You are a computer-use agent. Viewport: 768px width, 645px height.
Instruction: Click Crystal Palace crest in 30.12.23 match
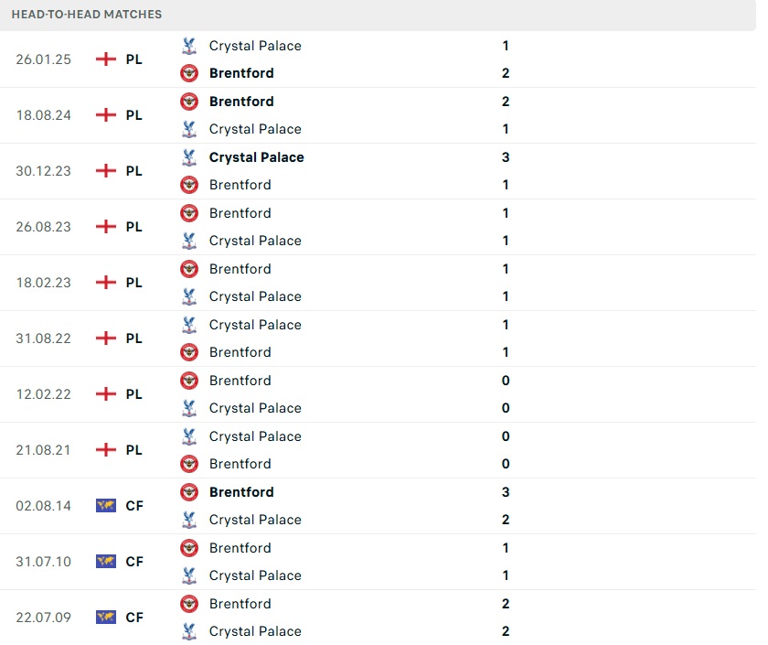[189, 157]
